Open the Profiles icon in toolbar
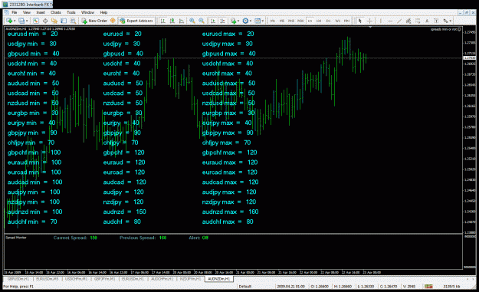The height and width of the screenshot is (292, 479). pyautogui.click(x=21, y=21)
